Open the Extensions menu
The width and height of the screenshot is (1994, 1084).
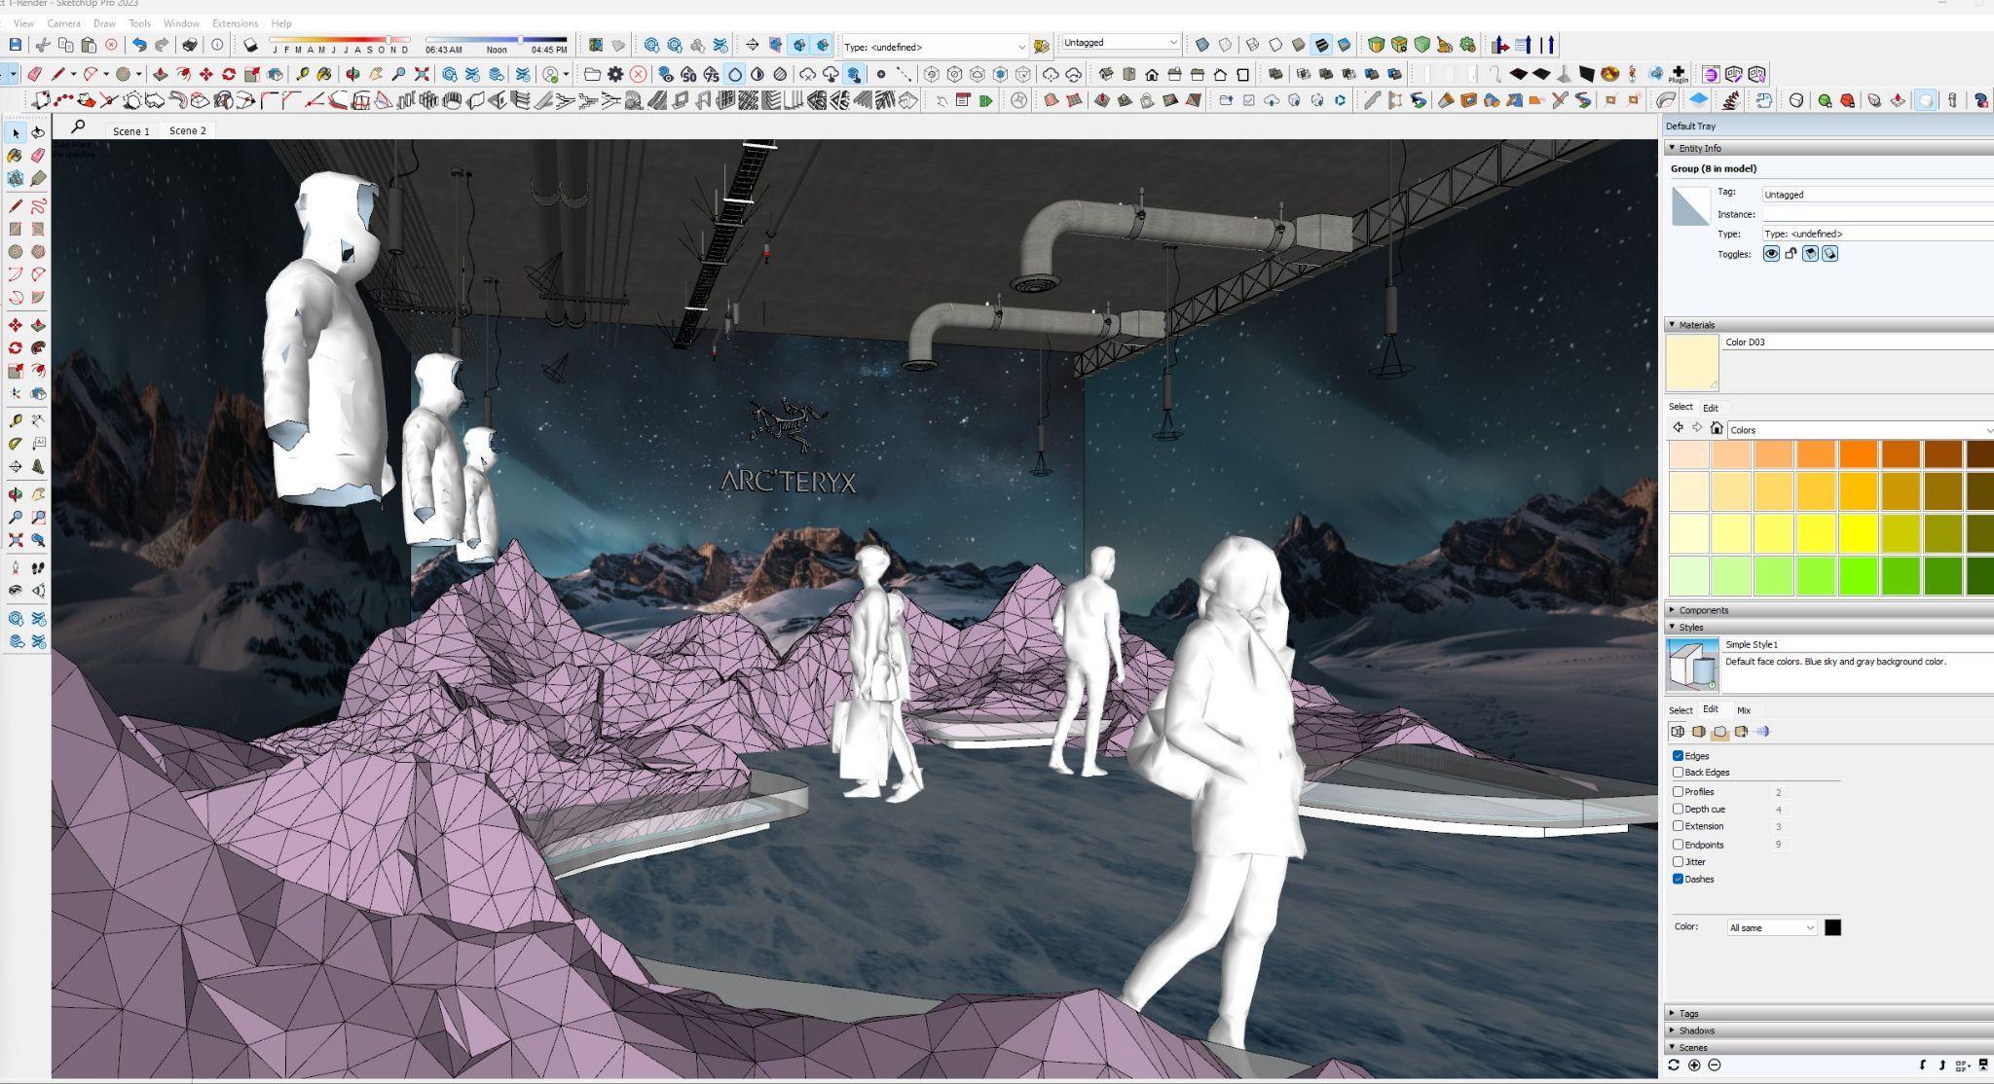pyautogui.click(x=235, y=23)
